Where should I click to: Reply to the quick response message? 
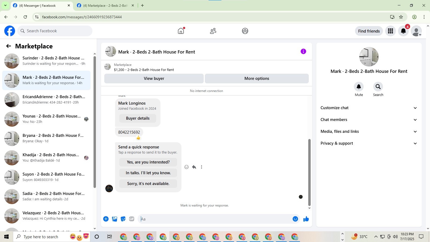tap(194, 167)
